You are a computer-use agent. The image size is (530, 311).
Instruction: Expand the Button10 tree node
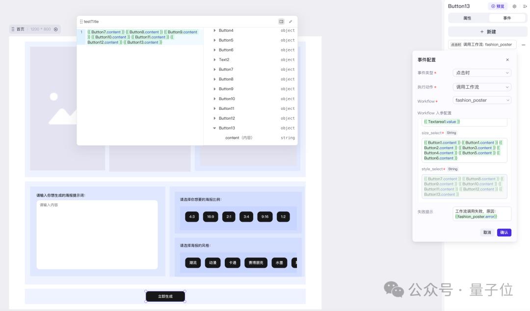[x=214, y=99]
